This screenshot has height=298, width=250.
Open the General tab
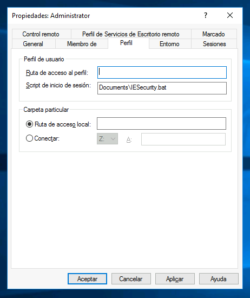click(33, 44)
